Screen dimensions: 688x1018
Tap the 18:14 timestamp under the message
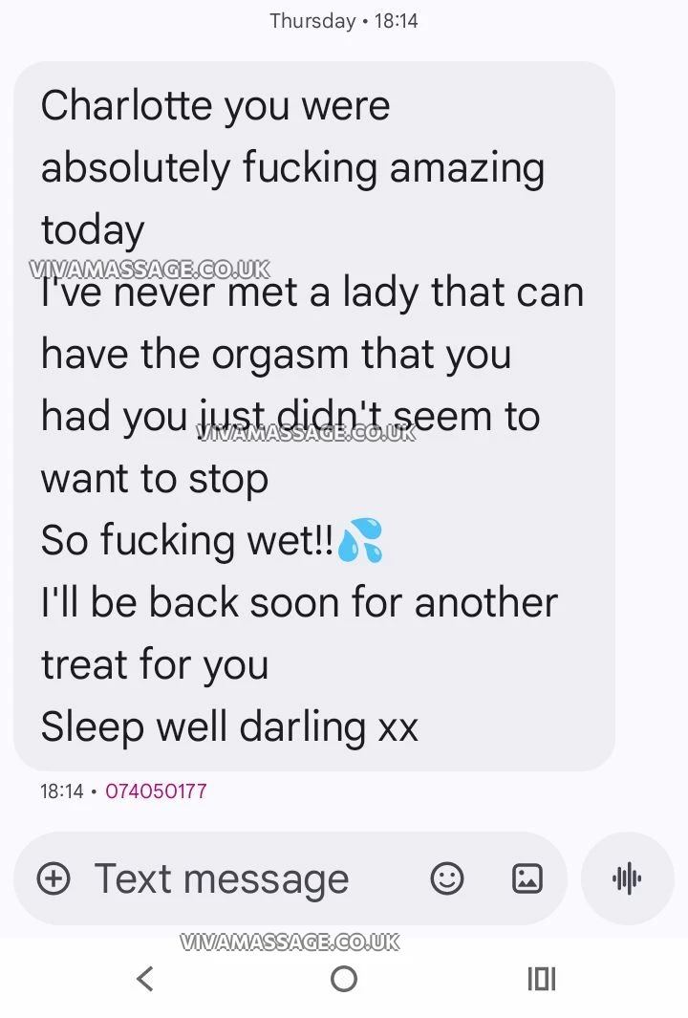(62, 791)
